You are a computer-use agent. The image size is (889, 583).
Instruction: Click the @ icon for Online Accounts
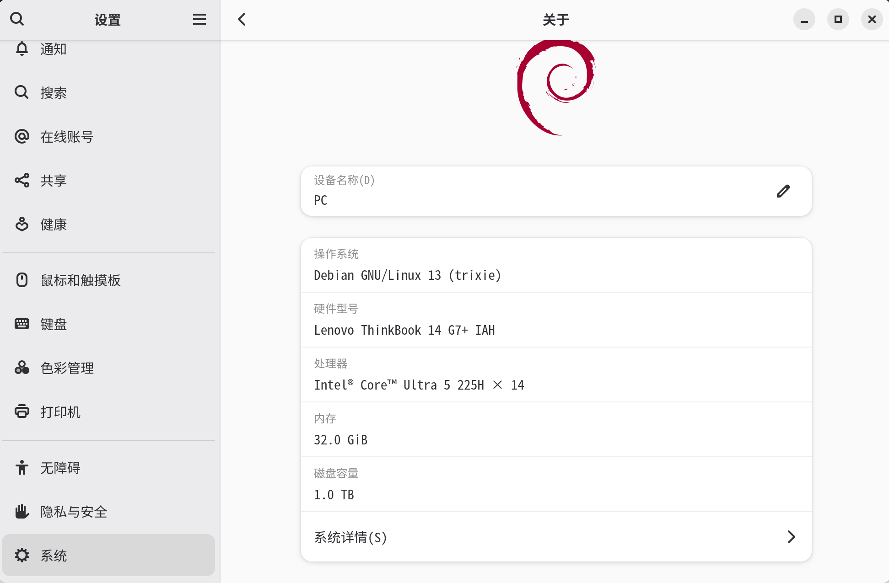tap(22, 136)
